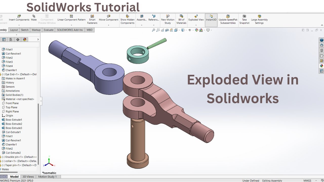Open the Motion Study 1 tab

pos(47,177)
